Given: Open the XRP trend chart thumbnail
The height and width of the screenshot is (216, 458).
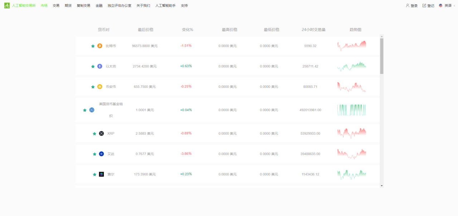Looking at the screenshot, I should [352, 133].
